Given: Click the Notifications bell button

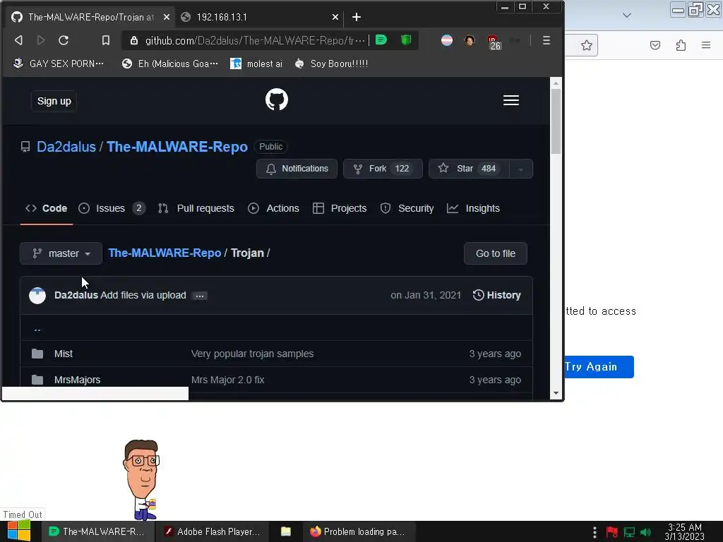Looking at the screenshot, I should (297, 169).
